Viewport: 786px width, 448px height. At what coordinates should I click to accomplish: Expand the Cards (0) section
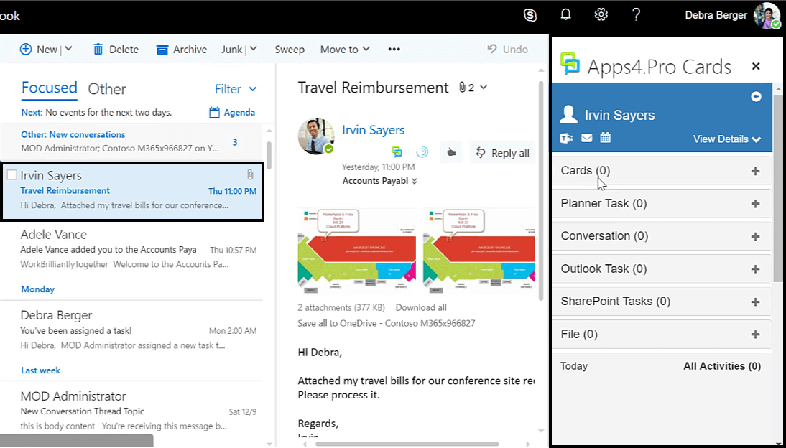click(x=662, y=171)
